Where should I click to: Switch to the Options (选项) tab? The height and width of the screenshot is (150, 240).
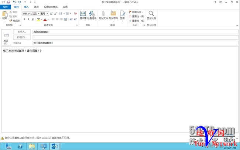click(36, 7)
